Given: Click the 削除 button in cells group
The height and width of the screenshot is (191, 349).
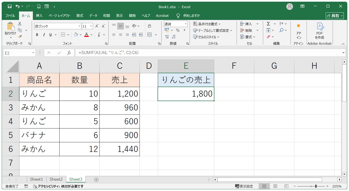Looking at the screenshot, I should pyautogui.click(x=246, y=30).
